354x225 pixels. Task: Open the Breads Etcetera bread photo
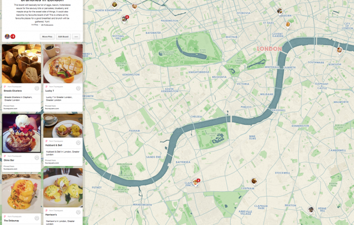21,64
